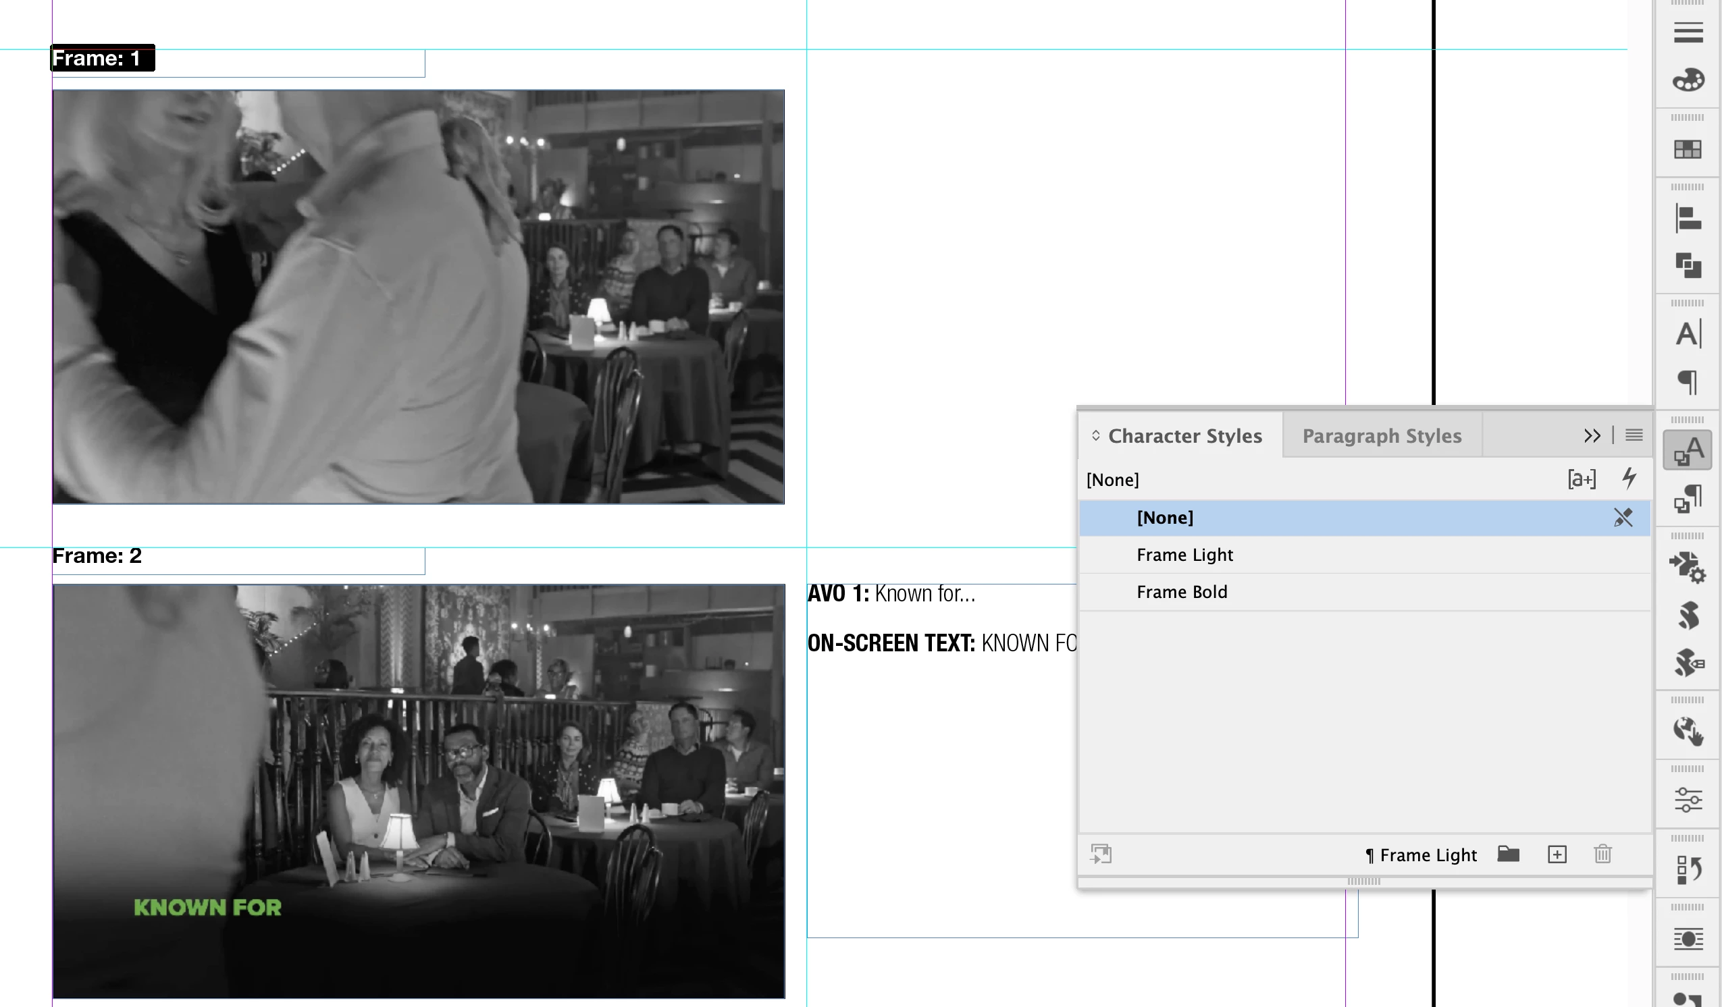The image size is (1722, 1007).
Task: Collapse Character Styles panel via title arrows
Action: click(x=1095, y=435)
